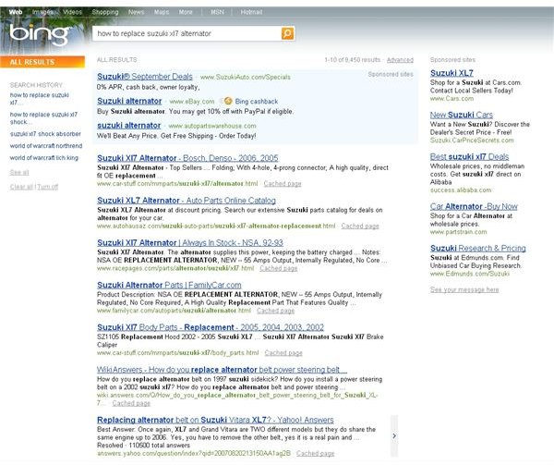Viewport: 554px width, 465px height.
Task: Click 'See your message here' link
Action: pos(464,289)
